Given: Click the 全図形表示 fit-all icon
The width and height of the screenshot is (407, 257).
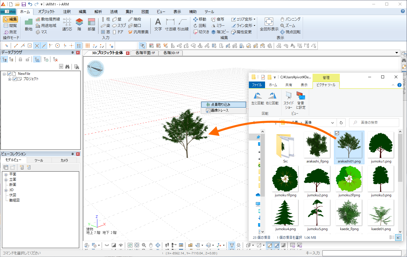Looking at the screenshot, I should [x=269, y=22].
